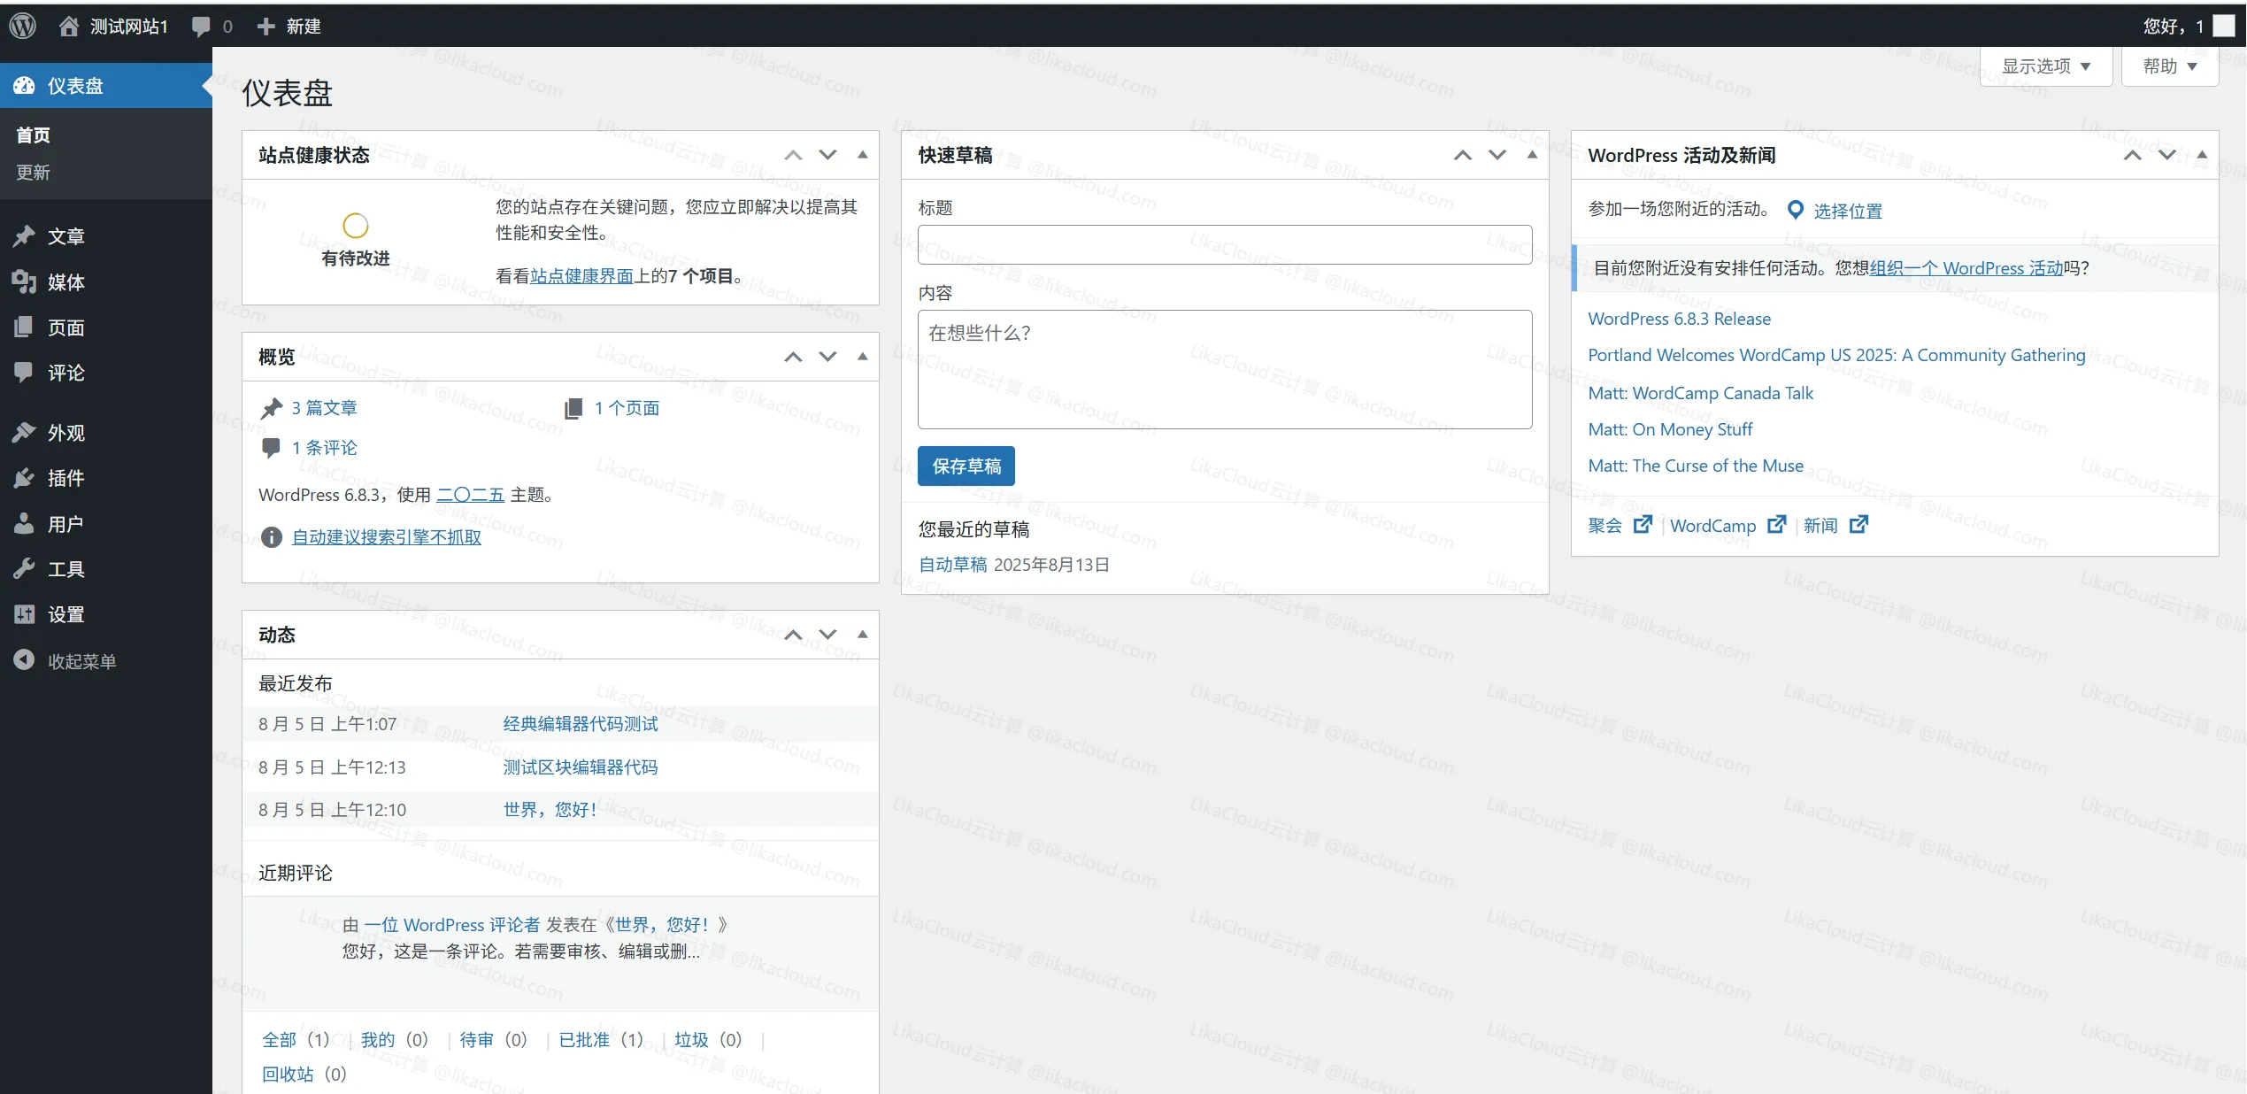Open the WordPress 6.8.3 Release link
This screenshot has width=2247, height=1094.
coord(1678,319)
